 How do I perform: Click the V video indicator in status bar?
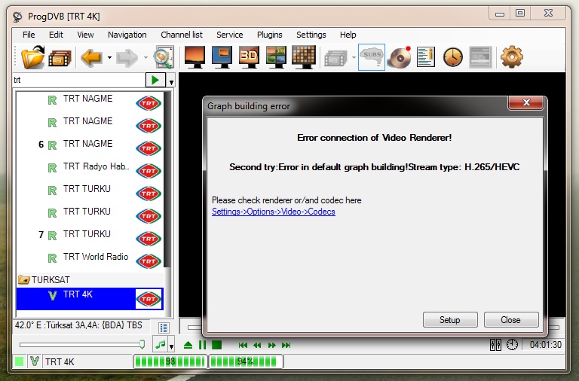pyautogui.click(x=35, y=361)
